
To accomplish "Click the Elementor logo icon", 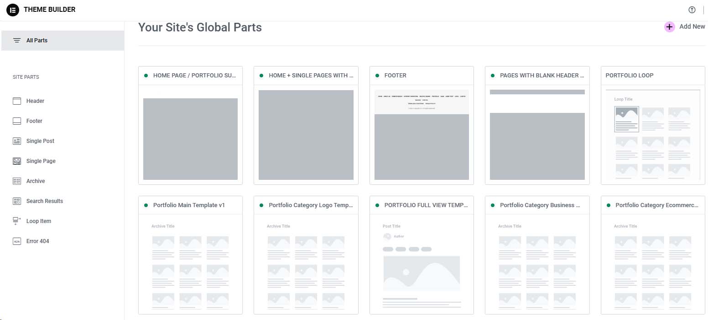I will tap(12, 10).
